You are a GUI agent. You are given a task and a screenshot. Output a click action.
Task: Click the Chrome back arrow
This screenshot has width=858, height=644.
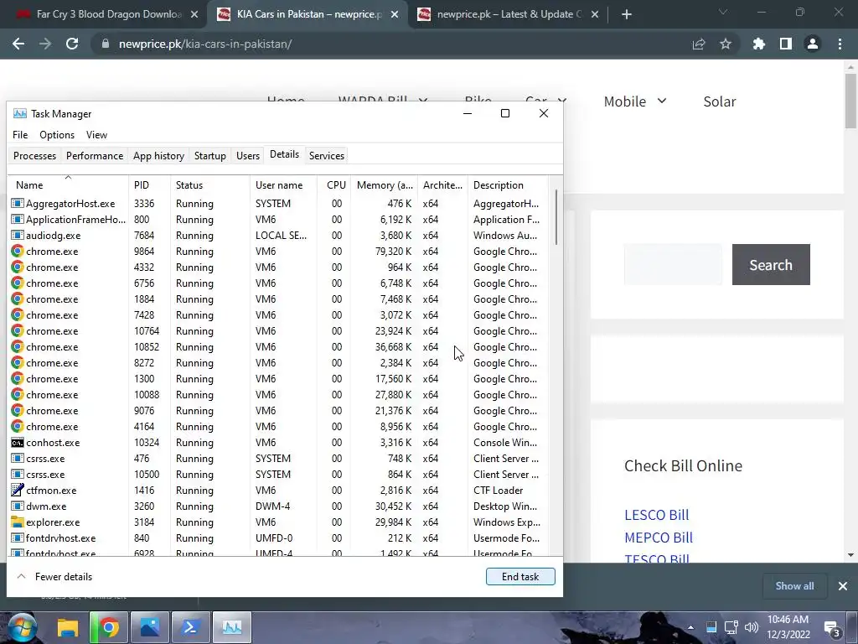click(18, 44)
